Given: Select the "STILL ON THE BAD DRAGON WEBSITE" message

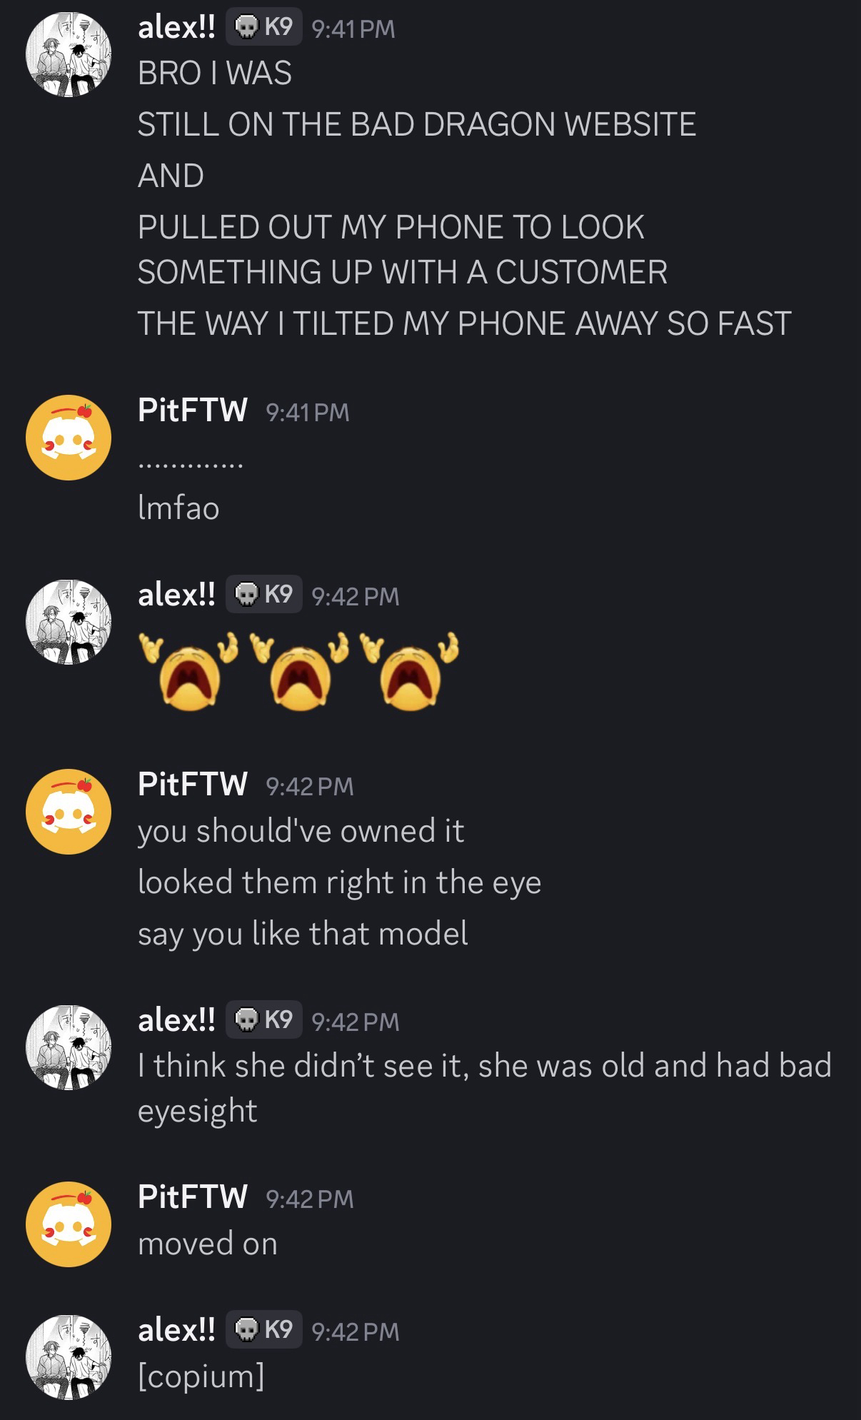Looking at the screenshot, I should click(417, 124).
